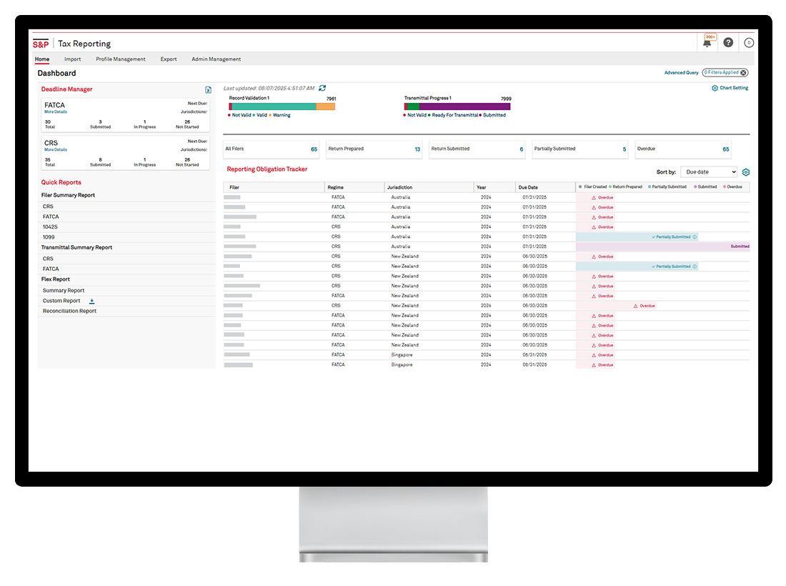Open tracker settings gear beside Sort by
The image size is (786, 586).
(746, 172)
